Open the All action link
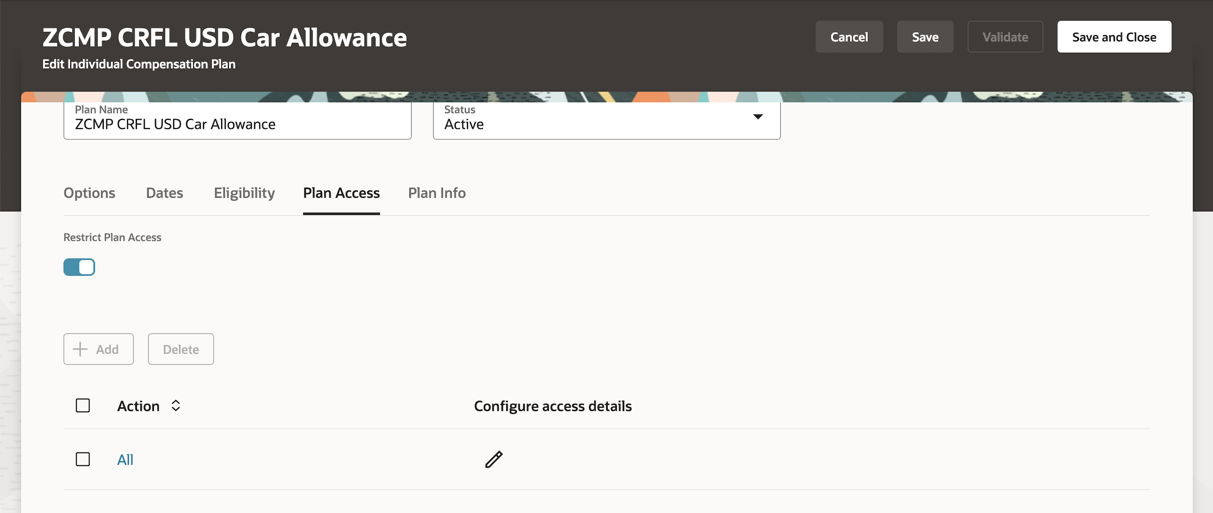 point(125,459)
